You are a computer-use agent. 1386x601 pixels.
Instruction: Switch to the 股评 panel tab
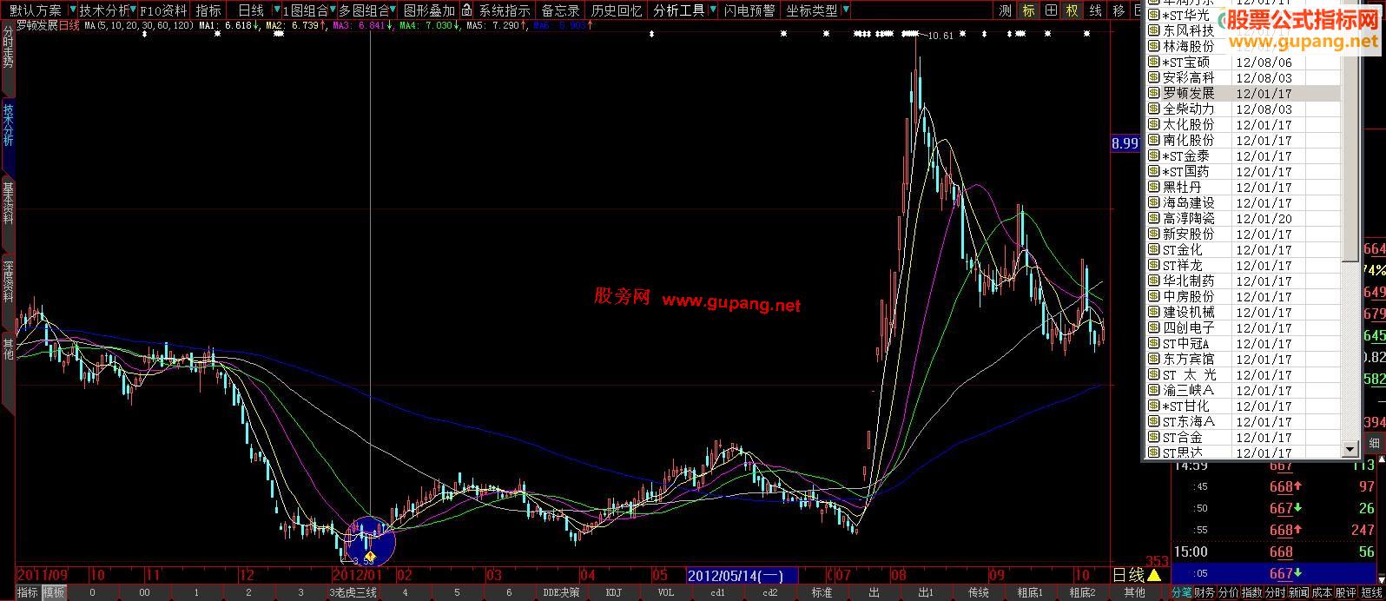click(1346, 592)
